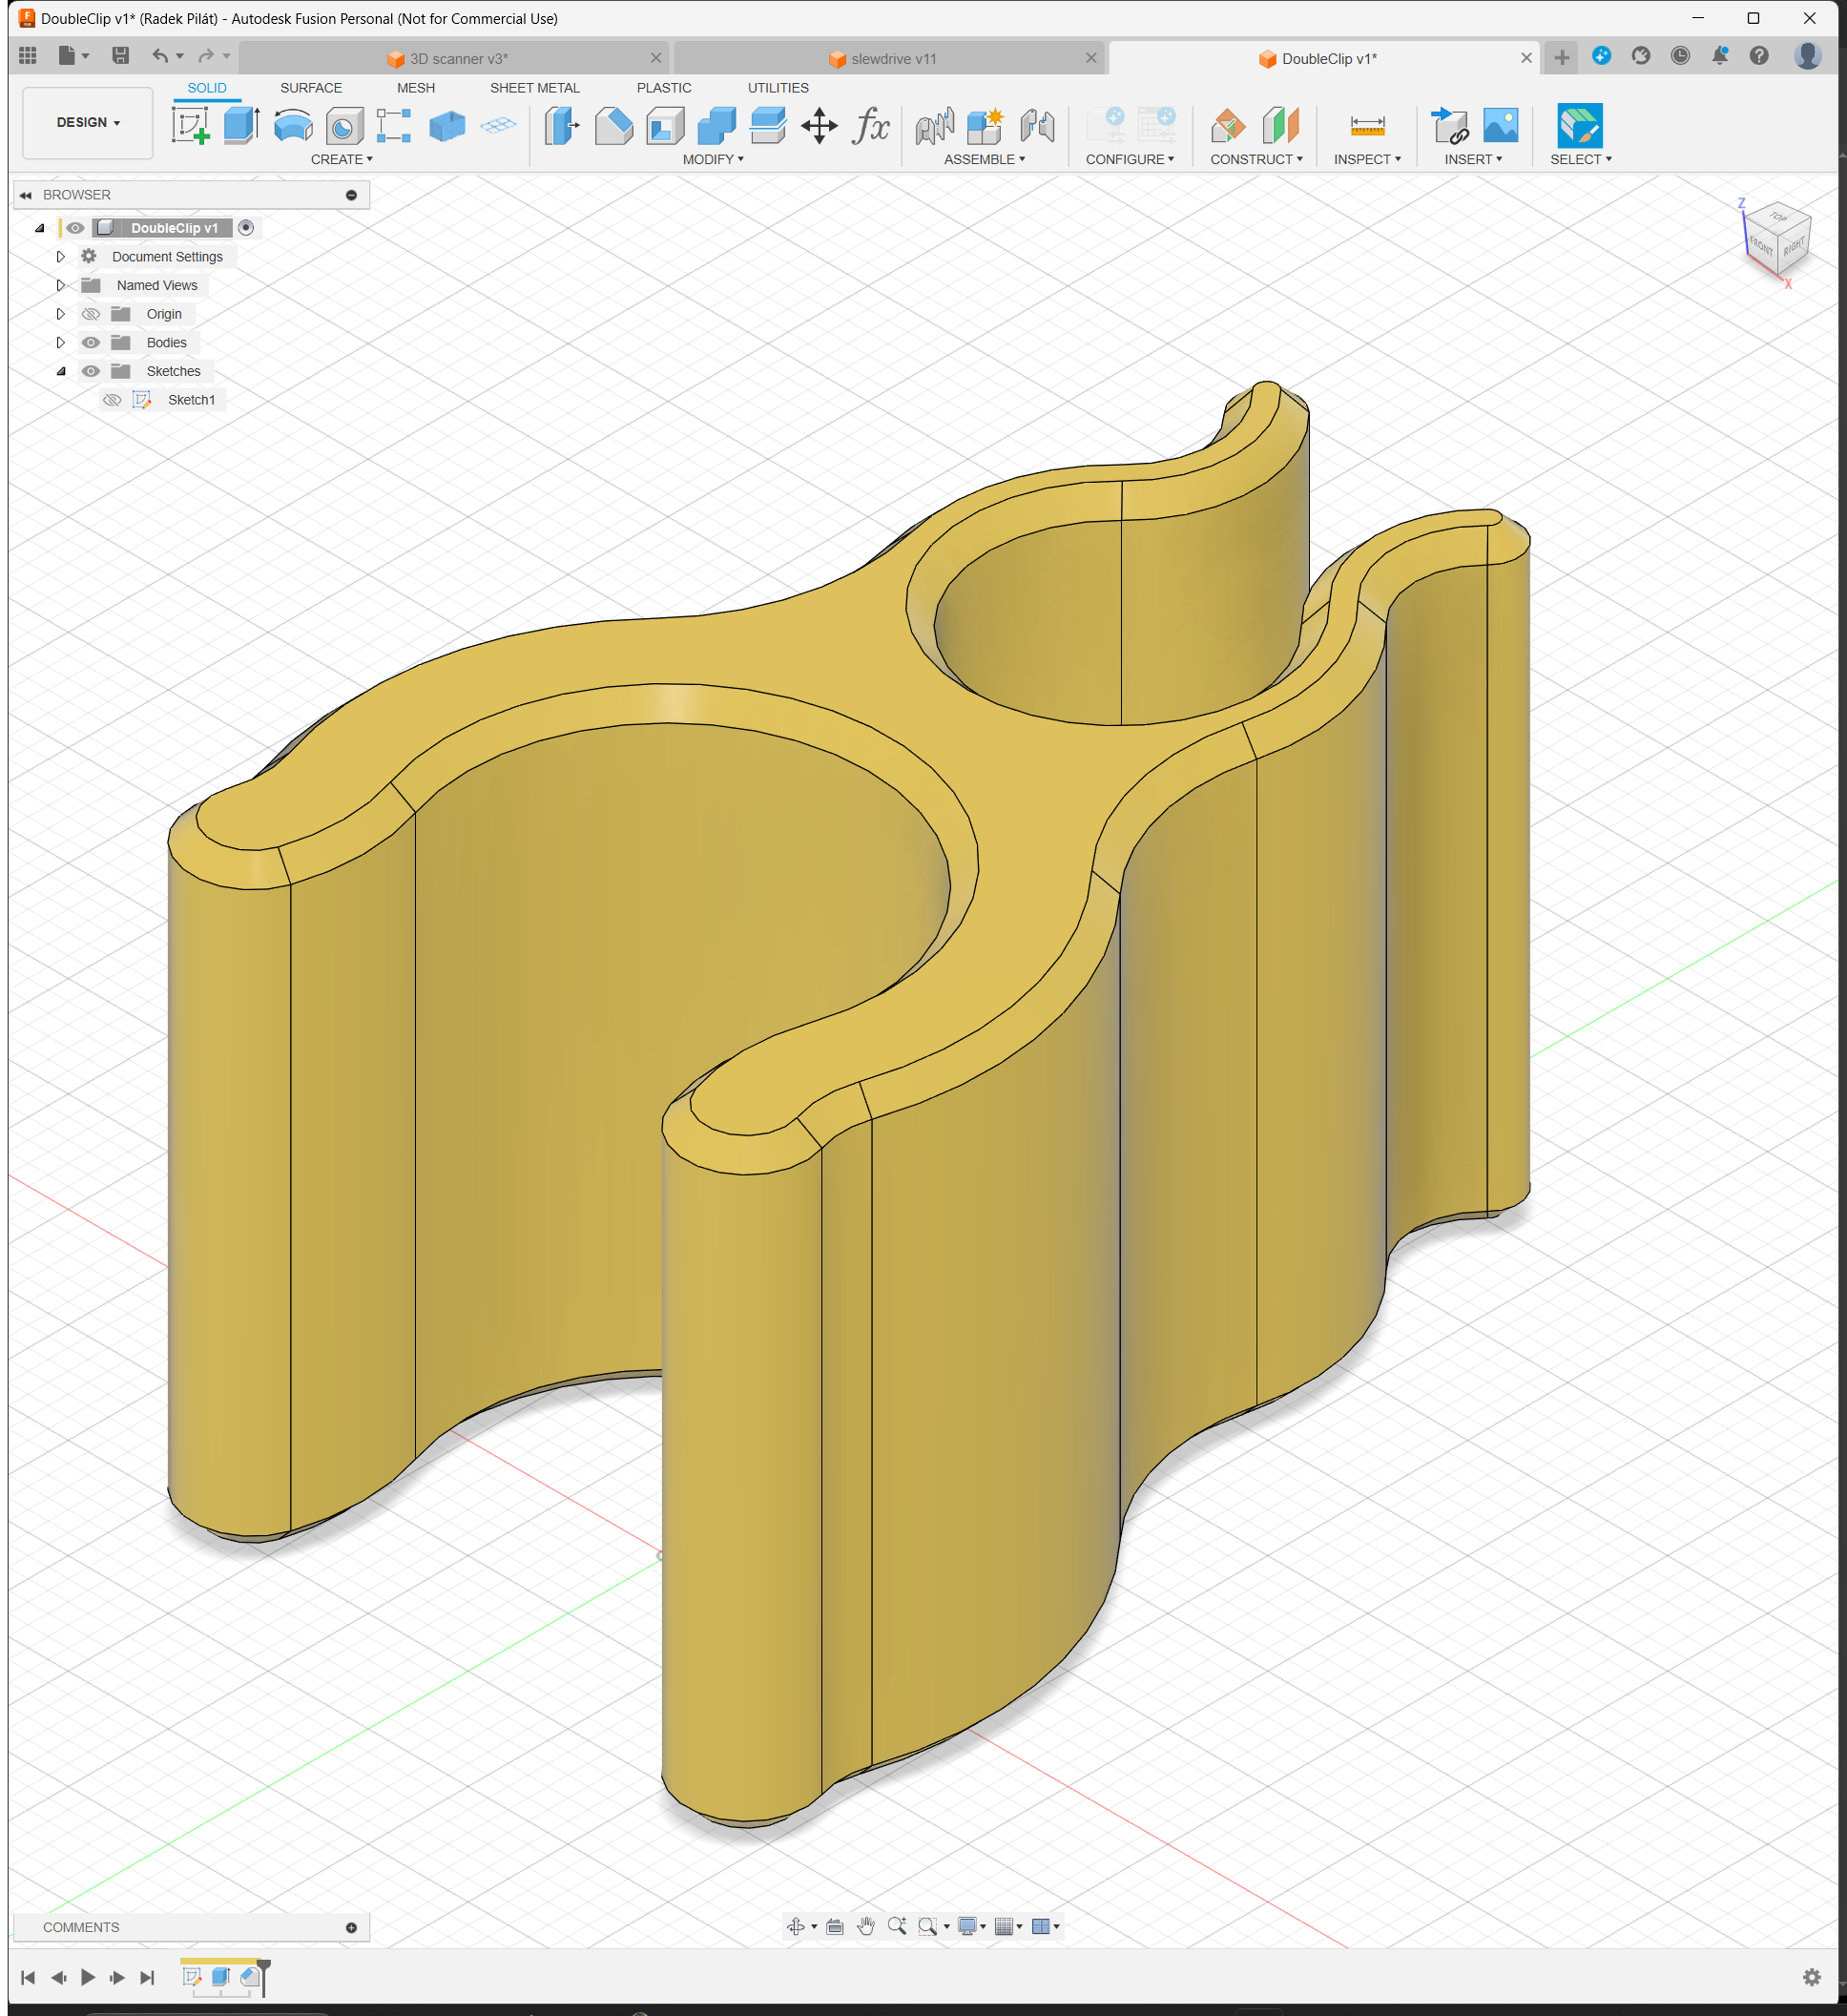The width and height of the screenshot is (1847, 2016).
Task: Toggle visibility of DoubleClip v1 component
Action: (75, 228)
